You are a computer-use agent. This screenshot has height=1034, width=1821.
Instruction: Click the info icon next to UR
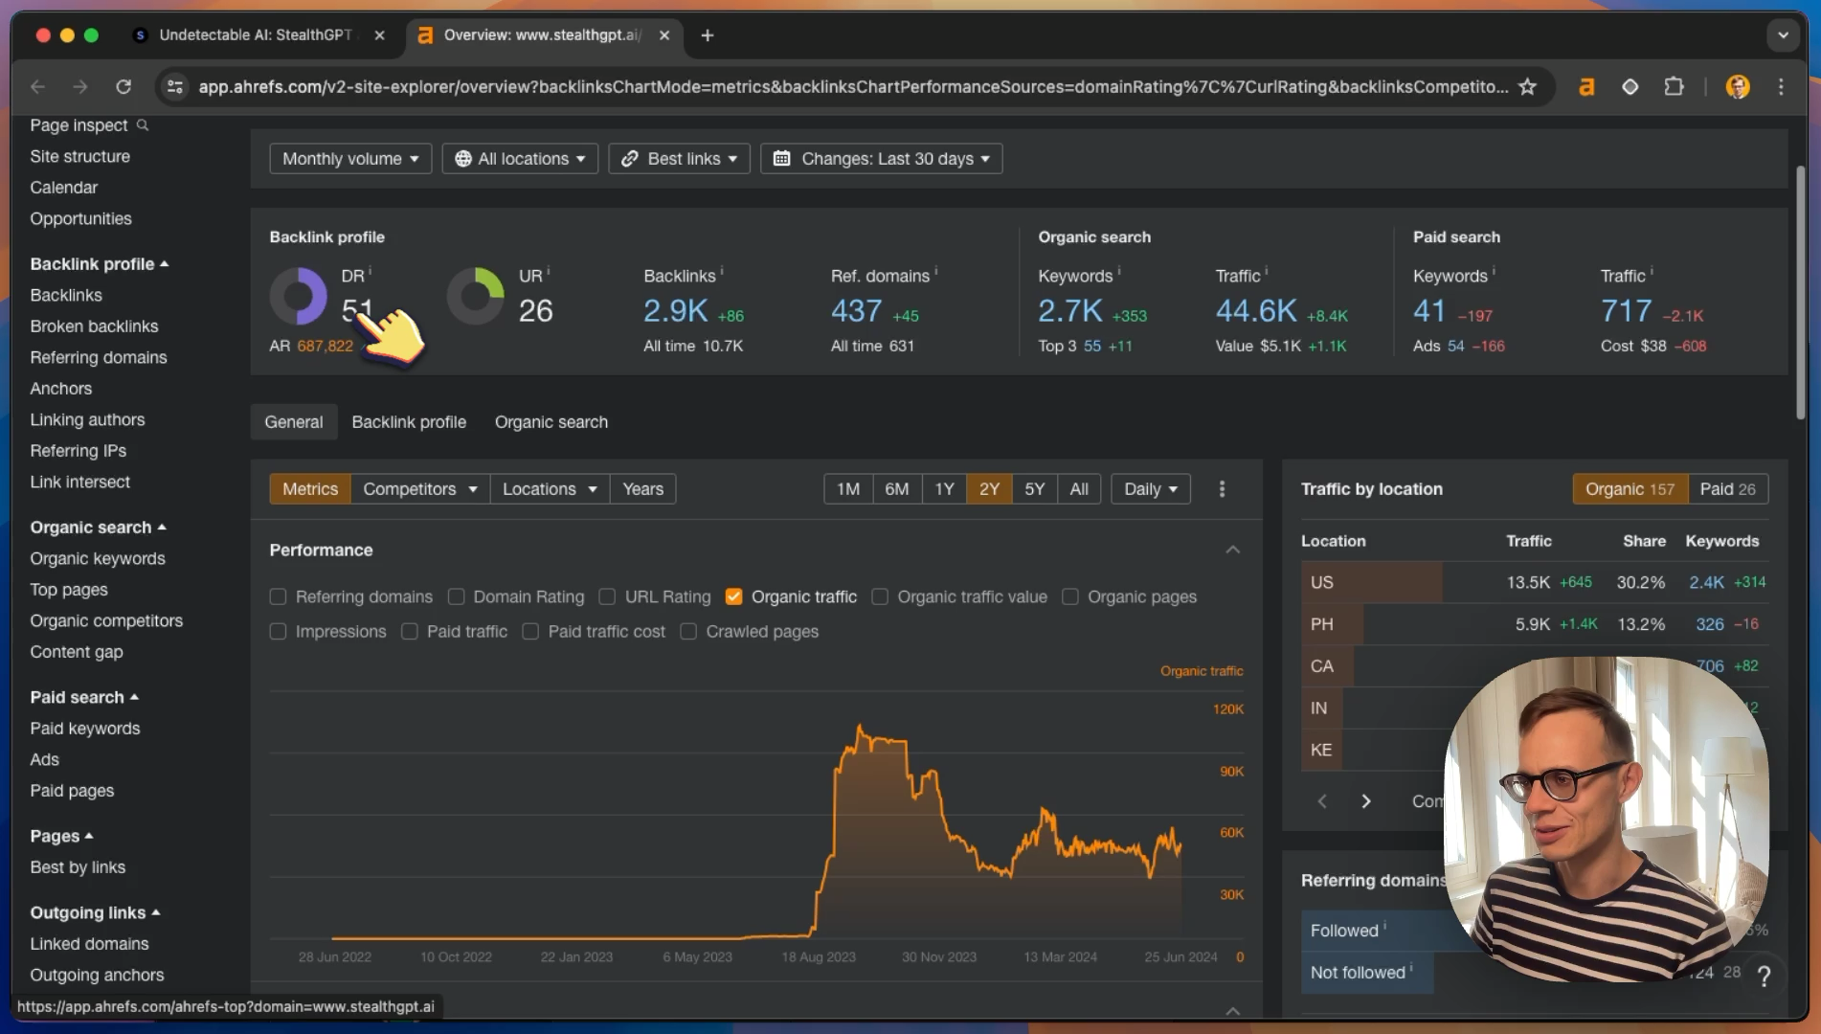[549, 271]
